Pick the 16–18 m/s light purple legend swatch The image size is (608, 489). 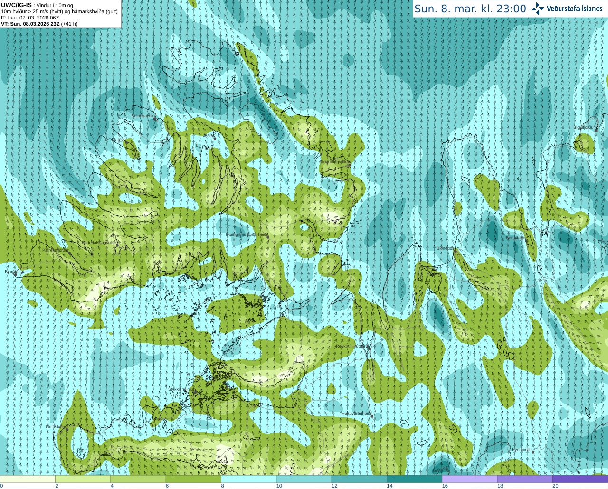[x=470, y=479]
